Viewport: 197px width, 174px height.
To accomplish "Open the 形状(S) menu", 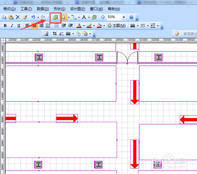I will (59, 9).
